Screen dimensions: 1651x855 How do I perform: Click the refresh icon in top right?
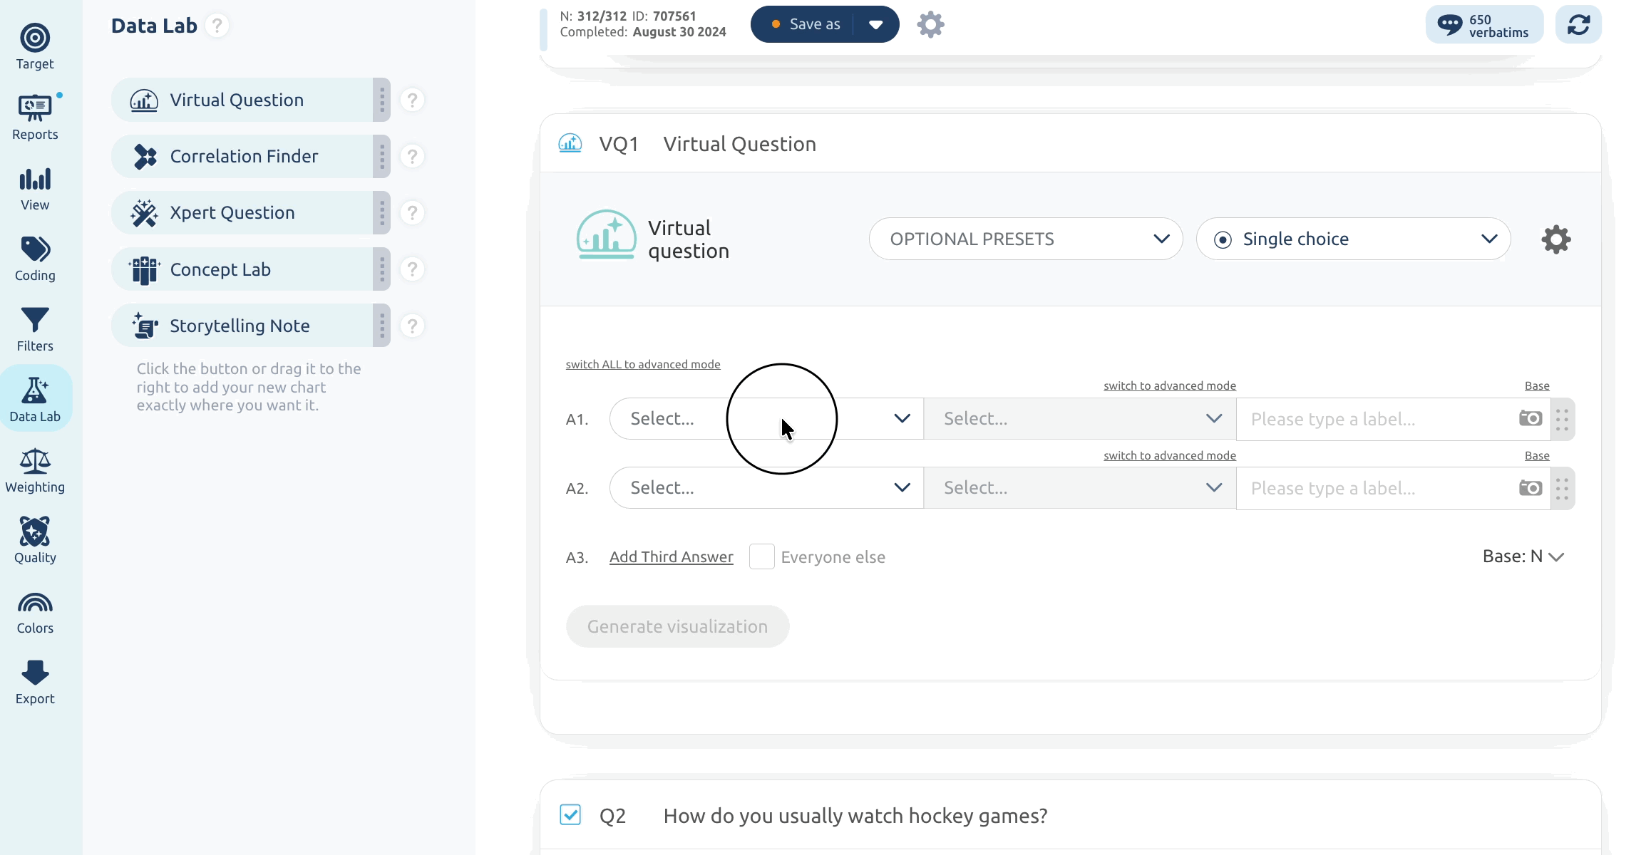click(x=1578, y=25)
